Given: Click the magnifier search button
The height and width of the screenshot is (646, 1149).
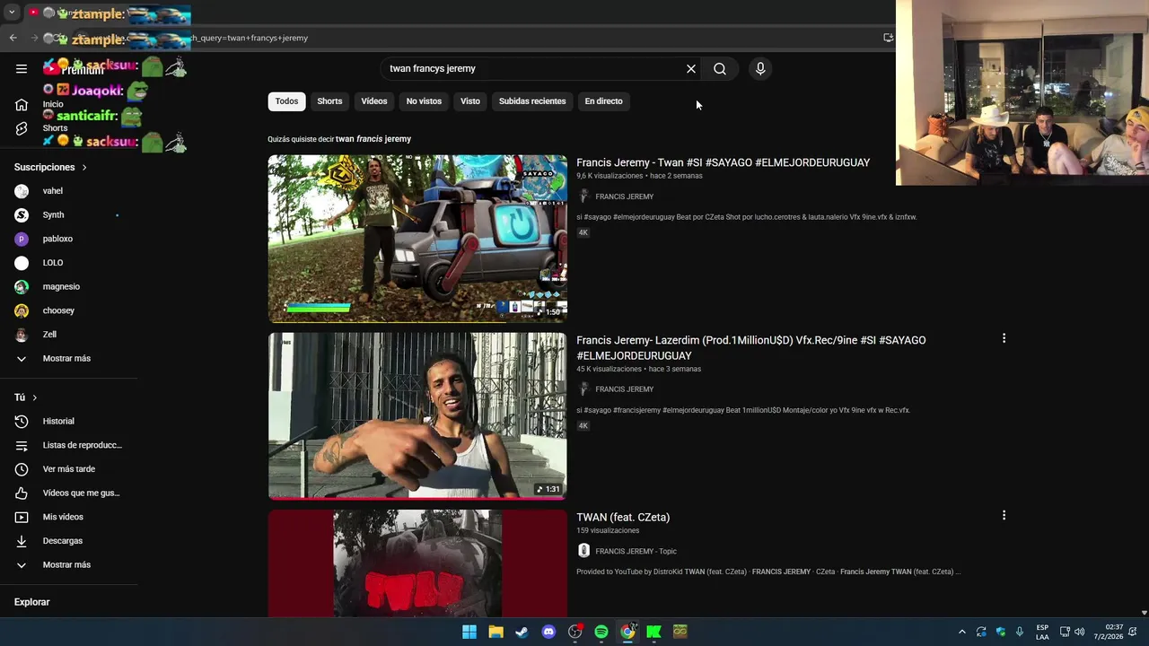Looking at the screenshot, I should tap(720, 68).
